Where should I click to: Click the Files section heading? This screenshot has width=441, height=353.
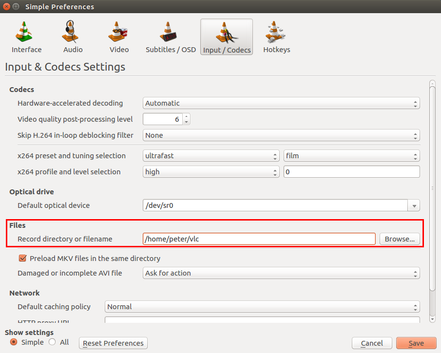coord(18,225)
